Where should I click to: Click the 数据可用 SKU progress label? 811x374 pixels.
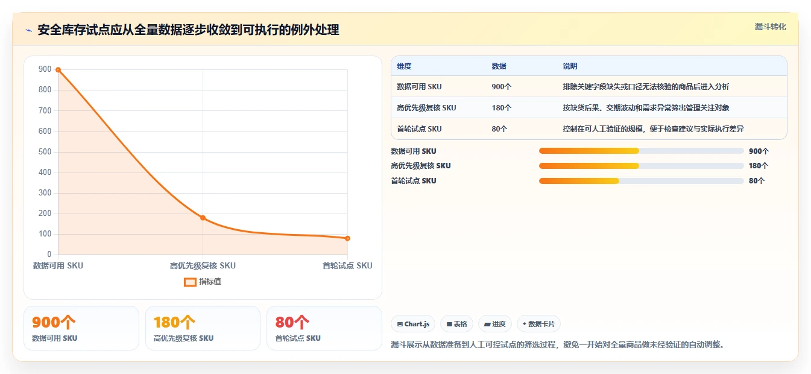click(414, 151)
